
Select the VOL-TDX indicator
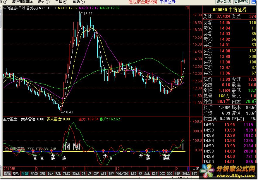point(122,173)
